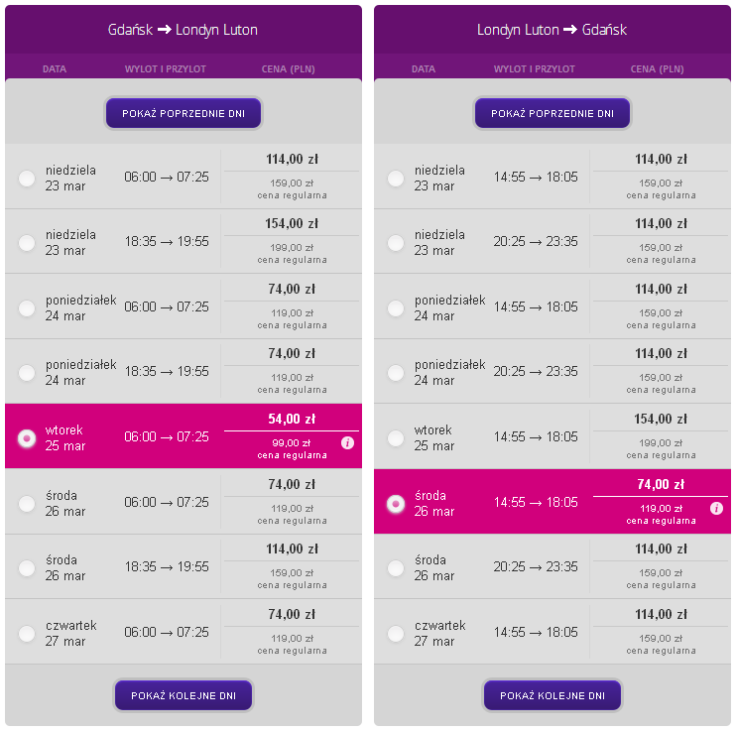Choose Monday 24 mar 06:00 outbound flight

point(27,307)
